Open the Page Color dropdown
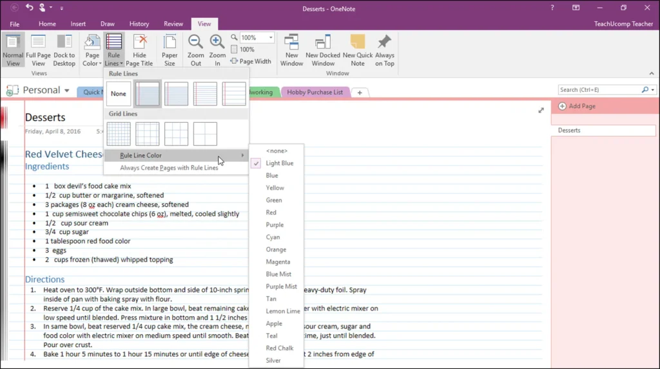 click(92, 50)
